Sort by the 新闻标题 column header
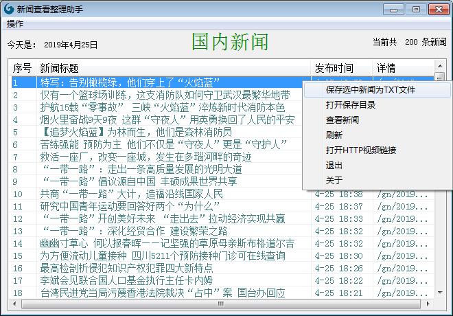The image size is (453, 316). (x=172, y=68)
